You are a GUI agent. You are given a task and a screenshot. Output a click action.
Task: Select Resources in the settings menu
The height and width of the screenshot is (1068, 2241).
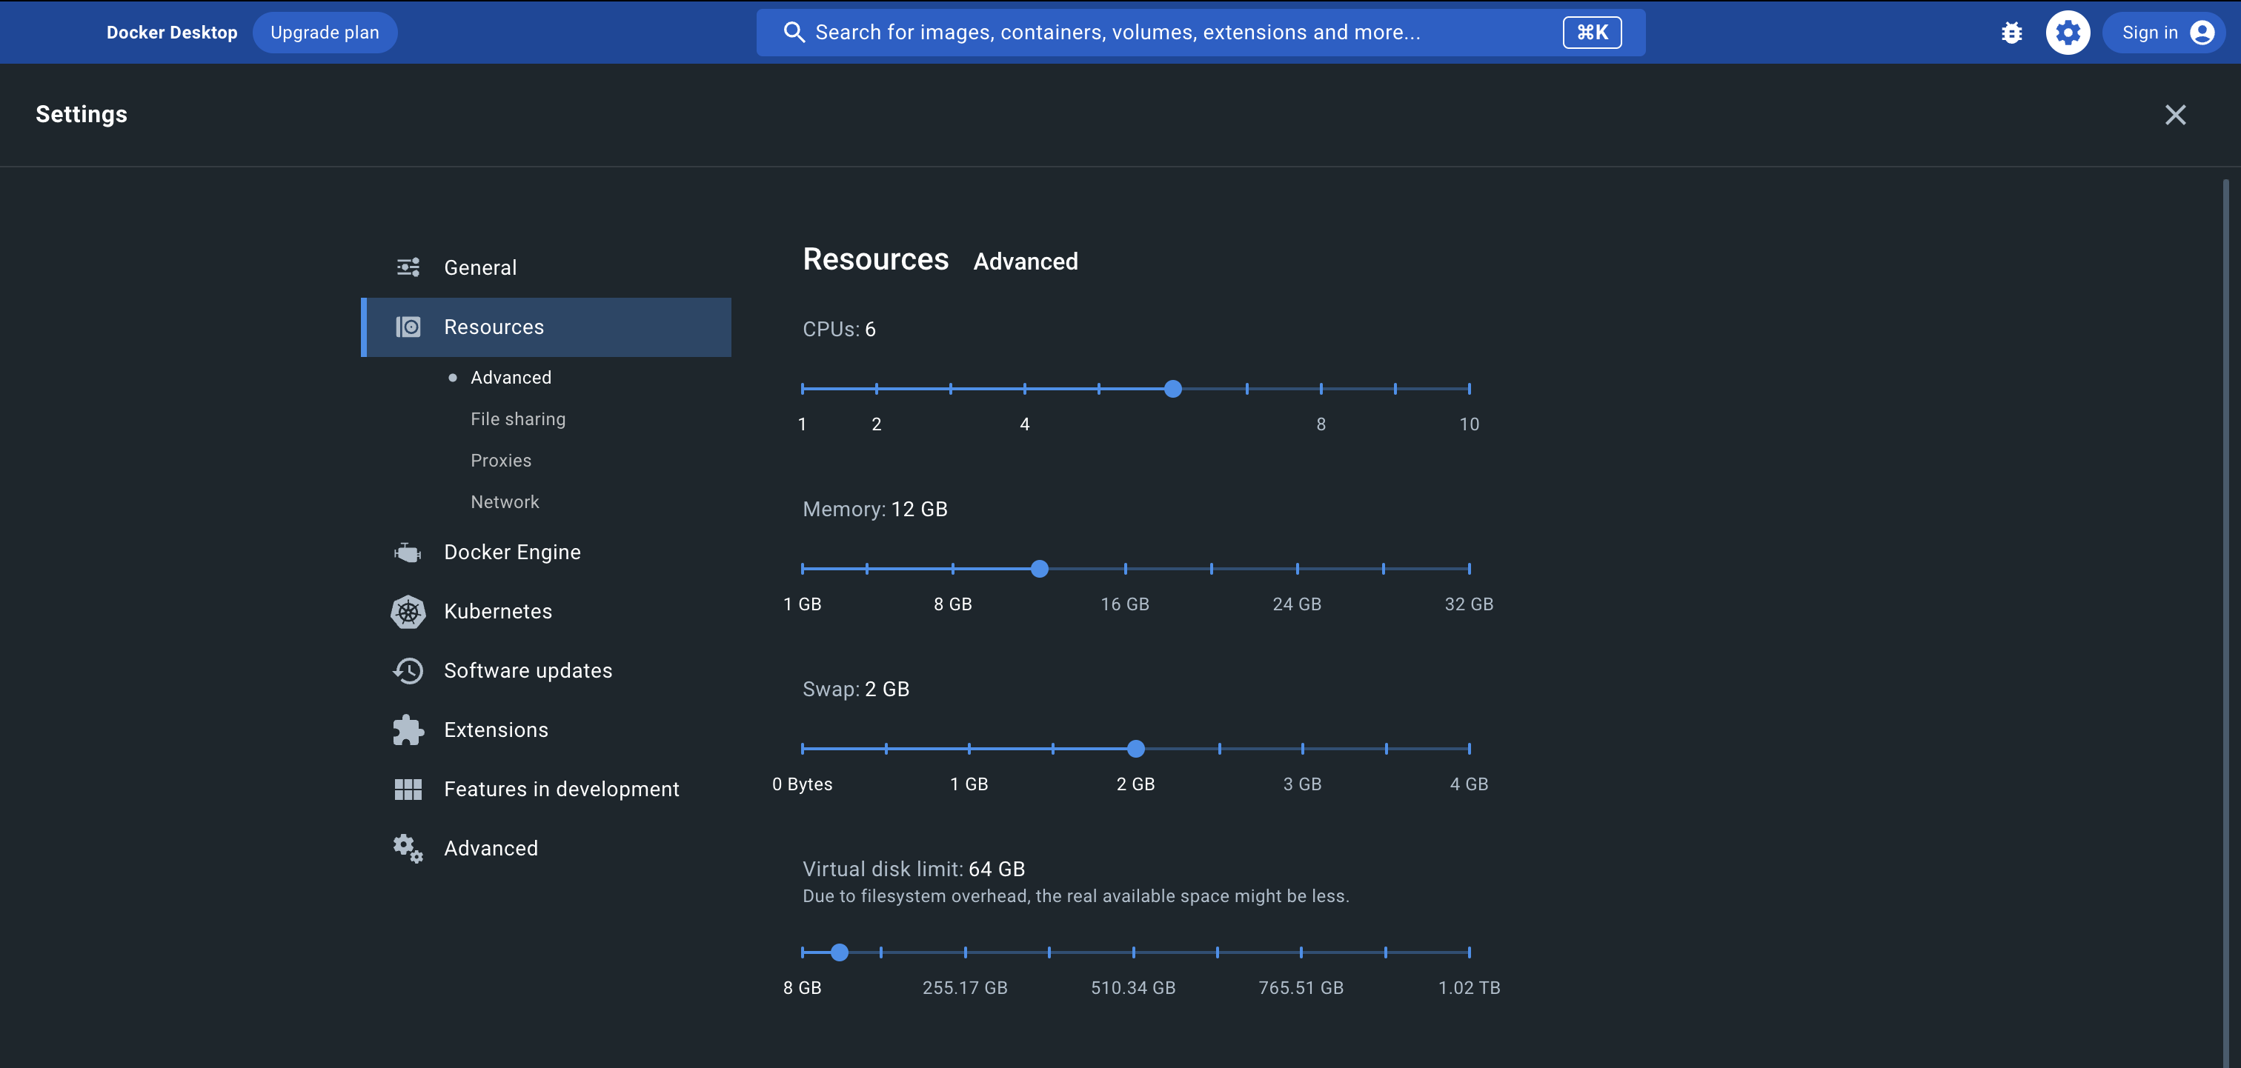[546, 327]
